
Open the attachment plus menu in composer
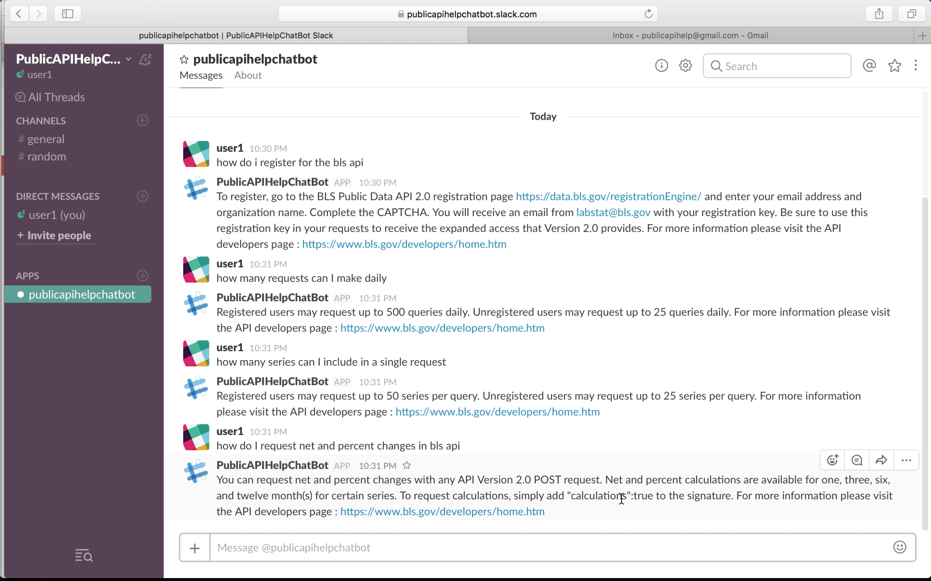(195, 548)
